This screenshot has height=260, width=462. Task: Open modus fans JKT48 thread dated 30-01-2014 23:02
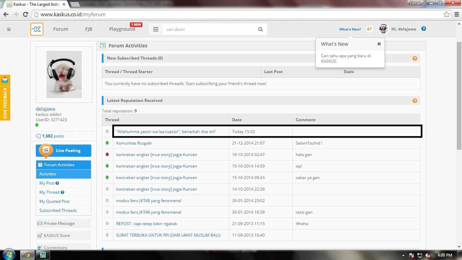point(149,201)
